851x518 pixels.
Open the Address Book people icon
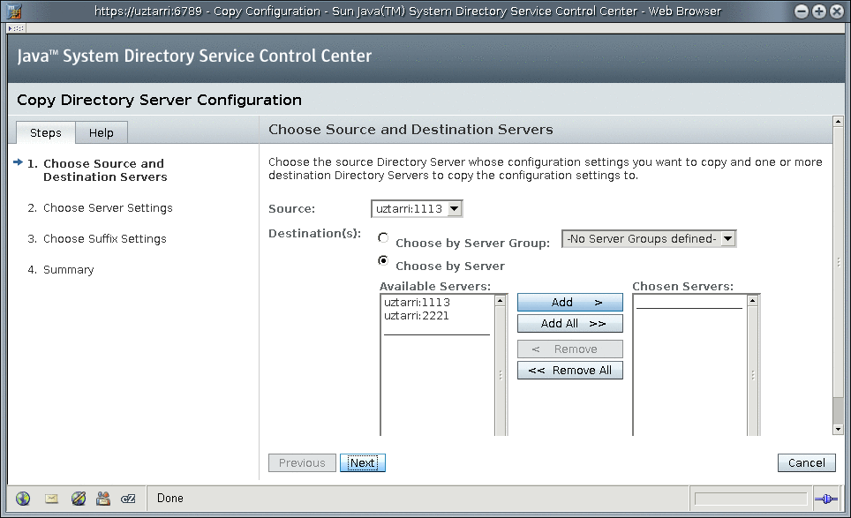(103, 499)
